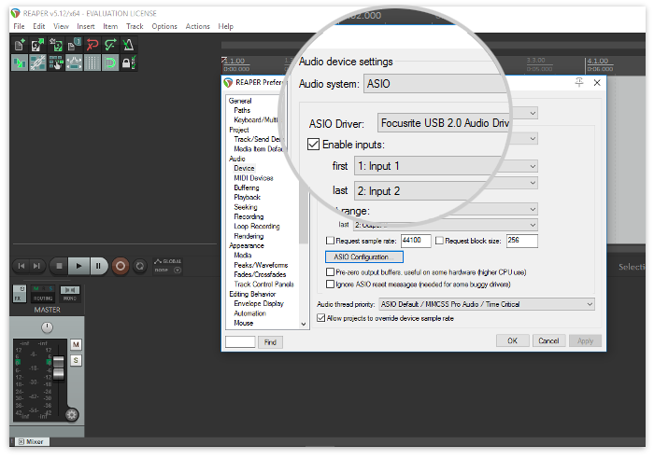
Task: Check the Request block size checkbox
Action: coord(439,241)
